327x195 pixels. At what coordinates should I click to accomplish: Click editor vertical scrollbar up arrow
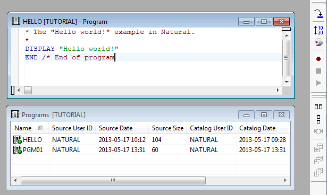[x=287, y=36]
